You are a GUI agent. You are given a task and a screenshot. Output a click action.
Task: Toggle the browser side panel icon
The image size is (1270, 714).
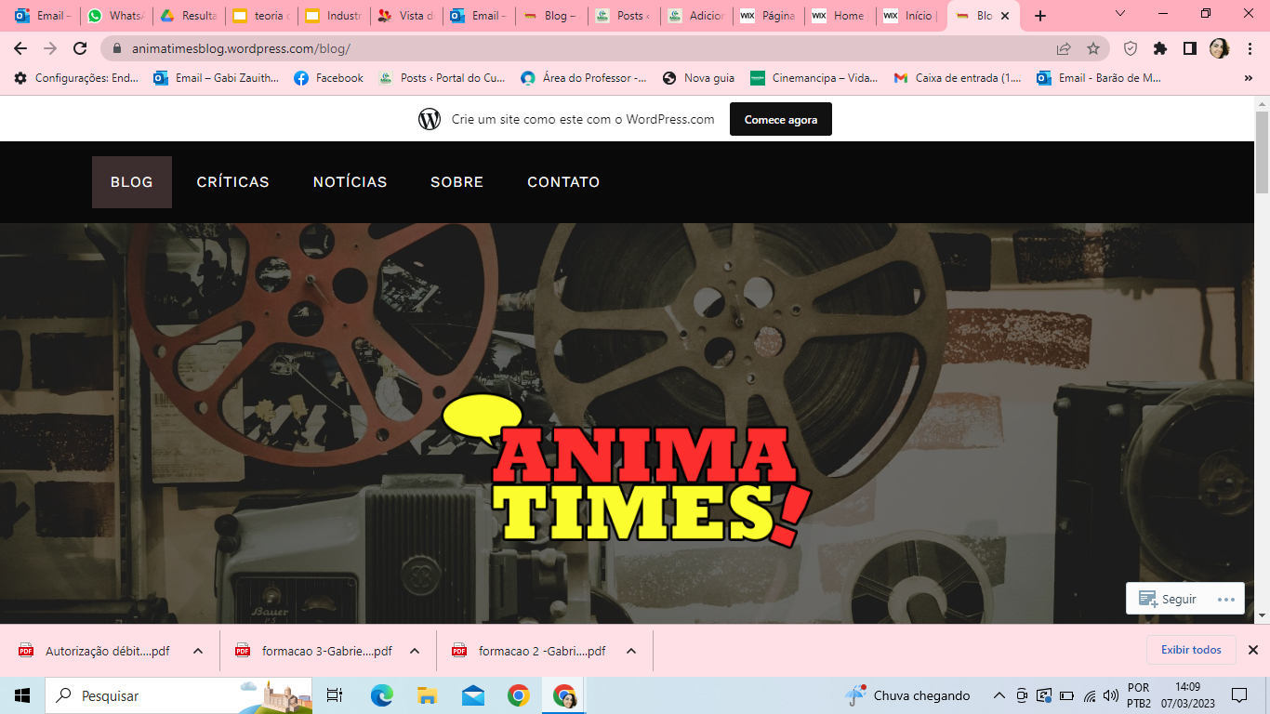click(1189, 48)
